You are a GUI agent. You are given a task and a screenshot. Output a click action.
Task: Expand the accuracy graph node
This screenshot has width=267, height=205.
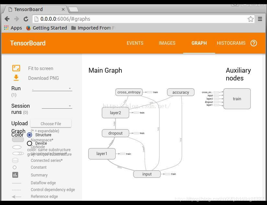[x=181, y=92]
